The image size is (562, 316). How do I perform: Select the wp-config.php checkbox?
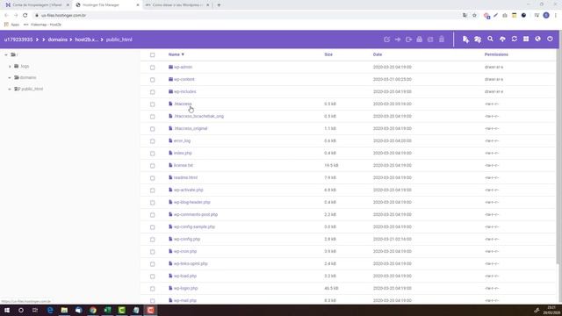[x=152, y=240]
